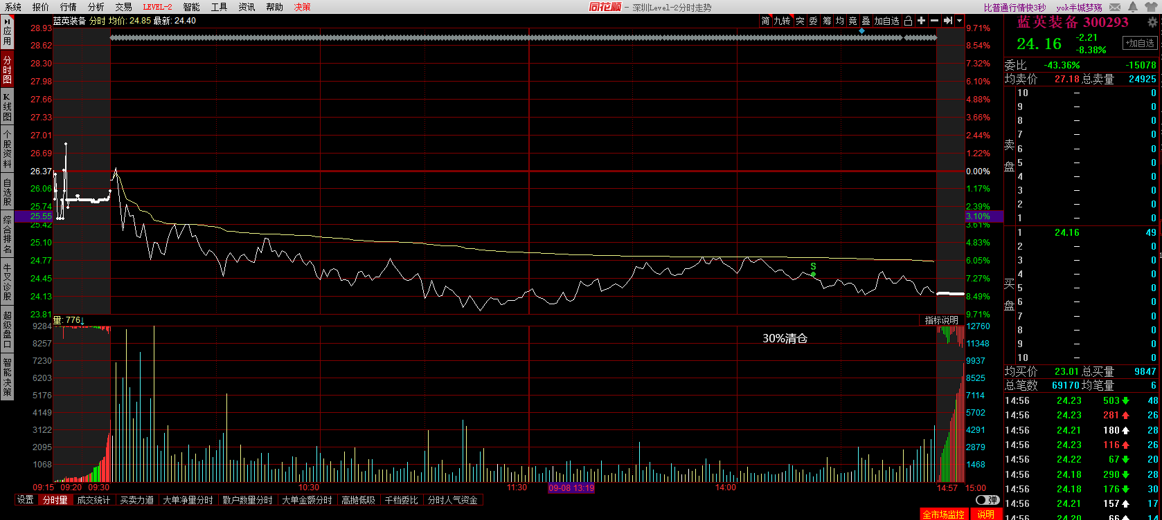The image size is (1162, 520).
Task: Click the arrow-to-bar collapse panel icon
Action: point(948,21)
